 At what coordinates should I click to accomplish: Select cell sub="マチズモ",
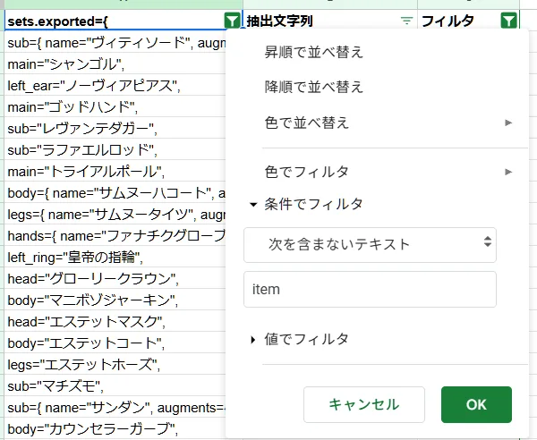point(115,386)
